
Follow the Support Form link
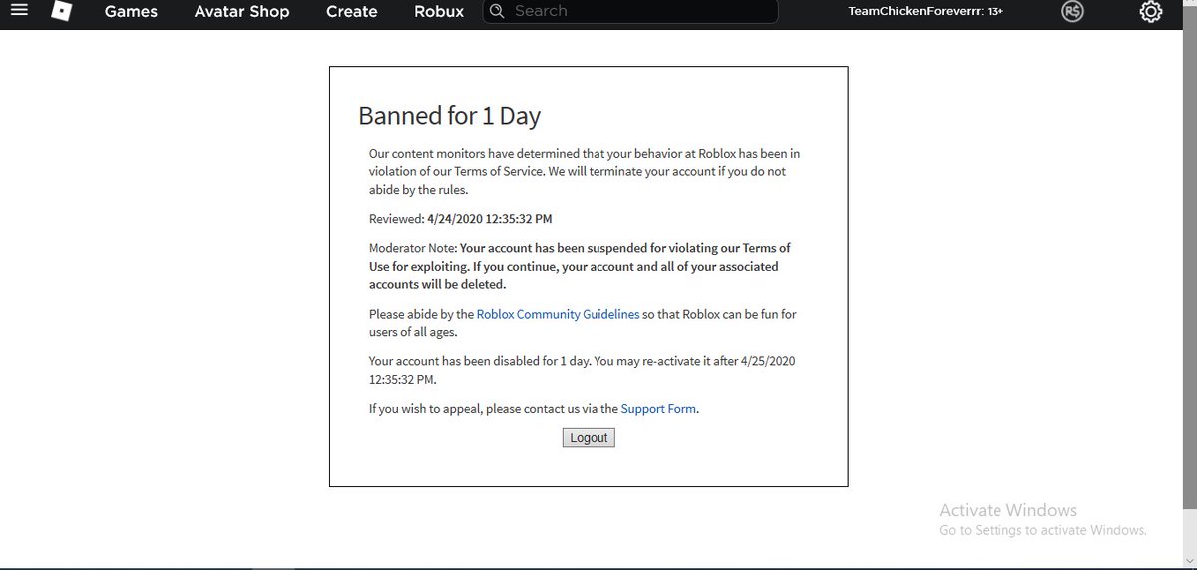pyautogui.click(x=658, y=409)
